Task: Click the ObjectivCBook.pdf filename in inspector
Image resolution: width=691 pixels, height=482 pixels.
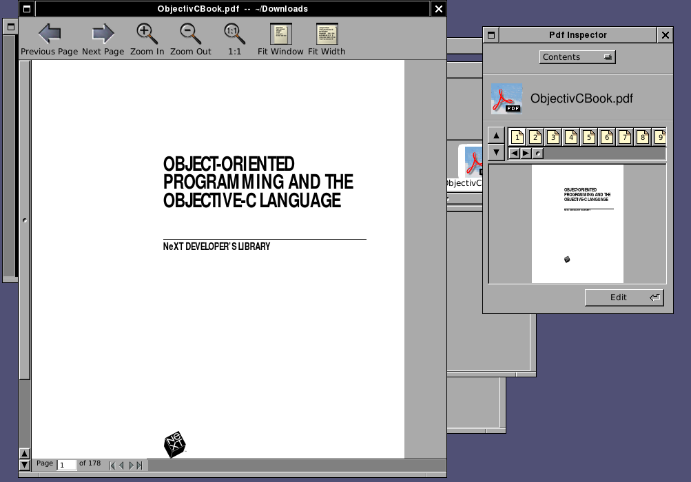Action: pos(581,98)
